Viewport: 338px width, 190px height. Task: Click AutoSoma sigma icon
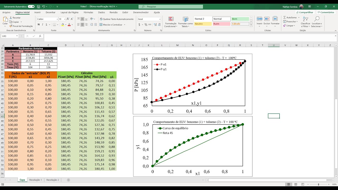click(x=285, y=17)
